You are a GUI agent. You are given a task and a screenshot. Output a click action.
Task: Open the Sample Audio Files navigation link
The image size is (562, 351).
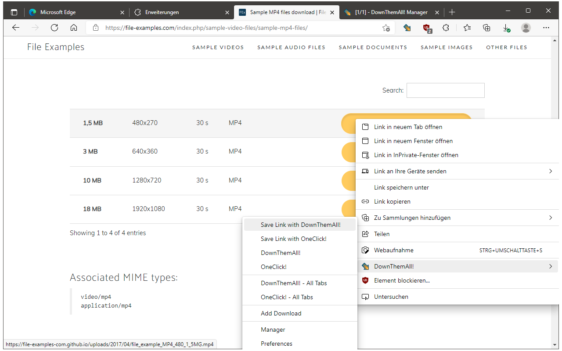291,47
